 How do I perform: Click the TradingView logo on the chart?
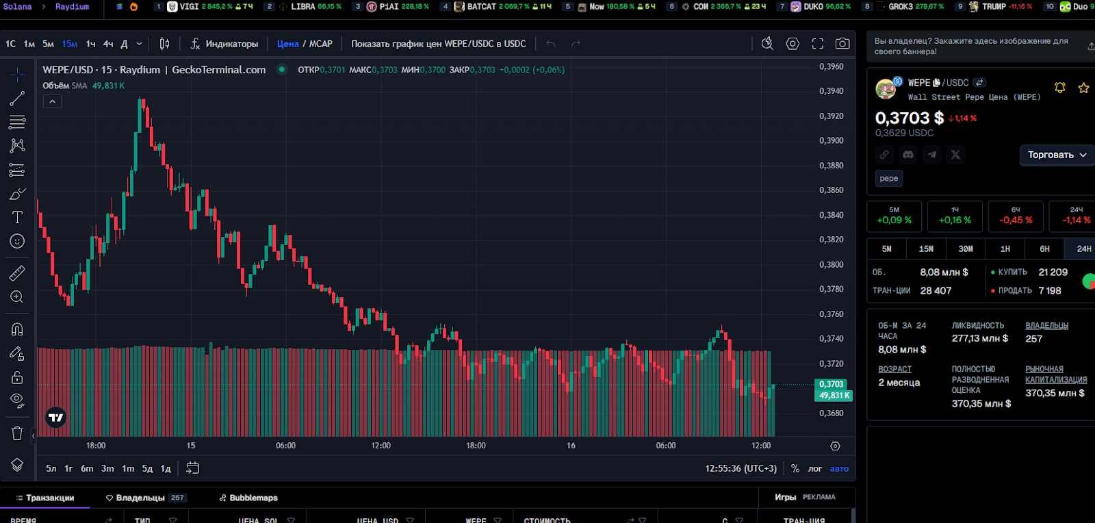[x=55, y=417]
